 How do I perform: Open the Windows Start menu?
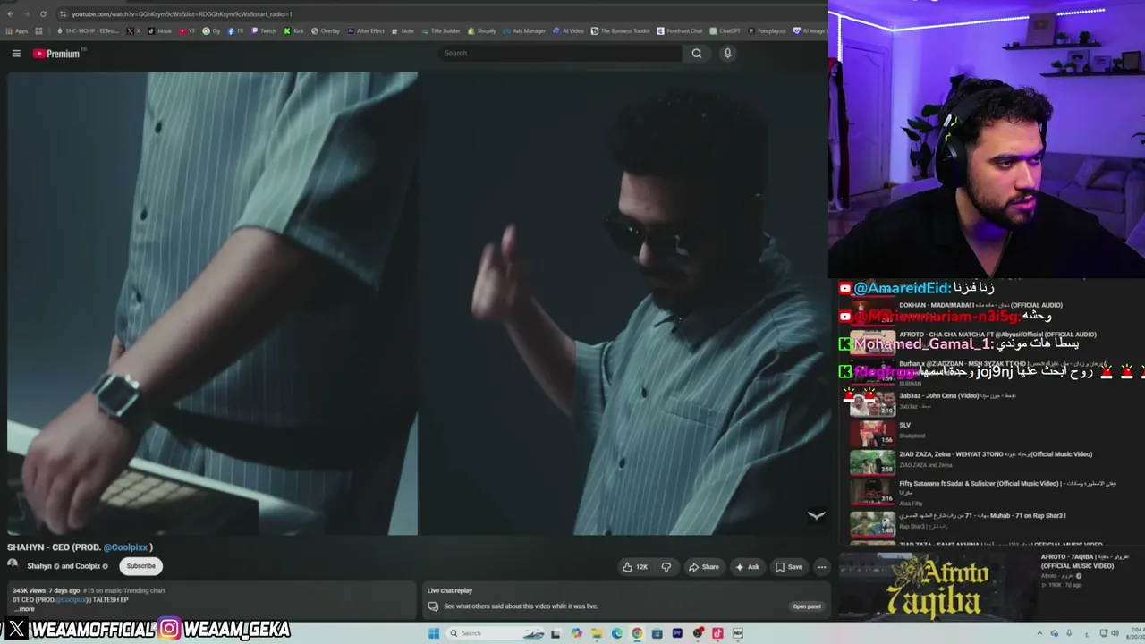pos(434,633)
